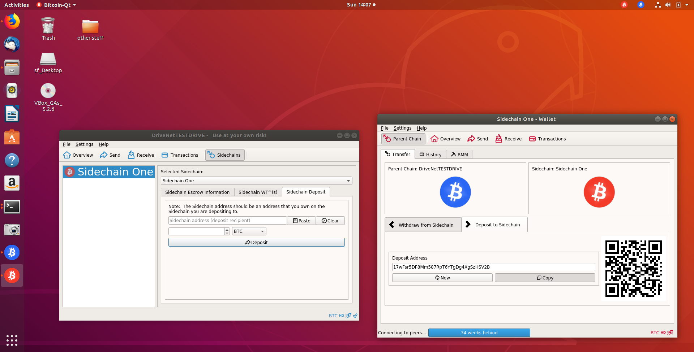Click the red Bitcoin dock icon
This screenshot has height=352, width=694.
12,275
